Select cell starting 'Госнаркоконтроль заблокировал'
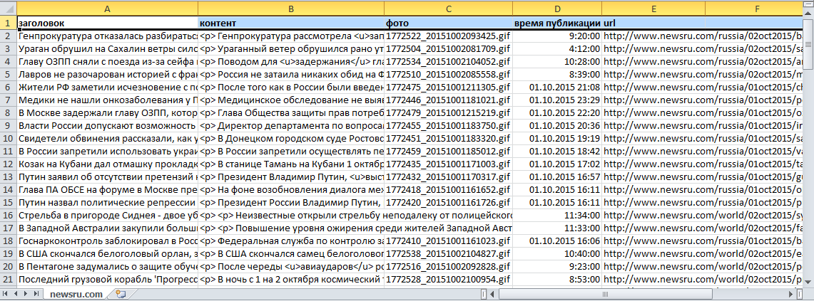814x301 pixels. [x=108, y=241]
